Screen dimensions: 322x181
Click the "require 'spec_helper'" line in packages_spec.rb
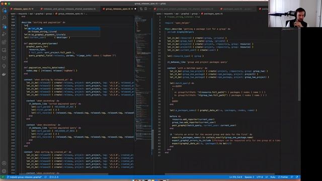[x=177, y=23]
